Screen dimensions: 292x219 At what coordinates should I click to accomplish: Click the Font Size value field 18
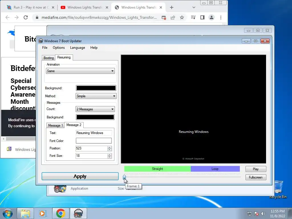pos(92,156)
